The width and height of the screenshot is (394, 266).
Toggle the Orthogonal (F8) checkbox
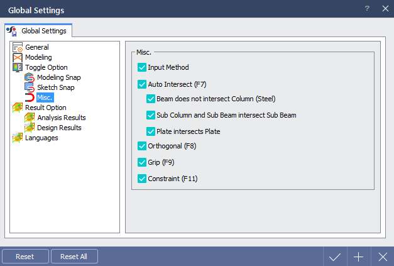click(142, 146)
